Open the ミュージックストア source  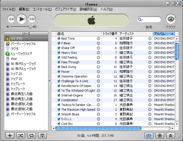pyautogui.click(x=26, y=54)
